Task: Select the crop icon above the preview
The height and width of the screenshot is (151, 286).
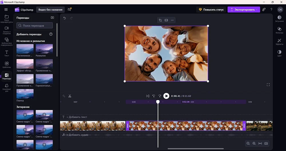Action: point(160,20)
